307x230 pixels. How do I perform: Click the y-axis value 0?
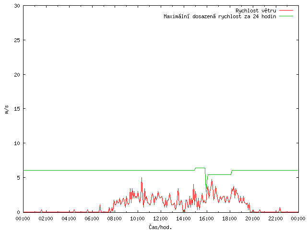tap(19, 212)
